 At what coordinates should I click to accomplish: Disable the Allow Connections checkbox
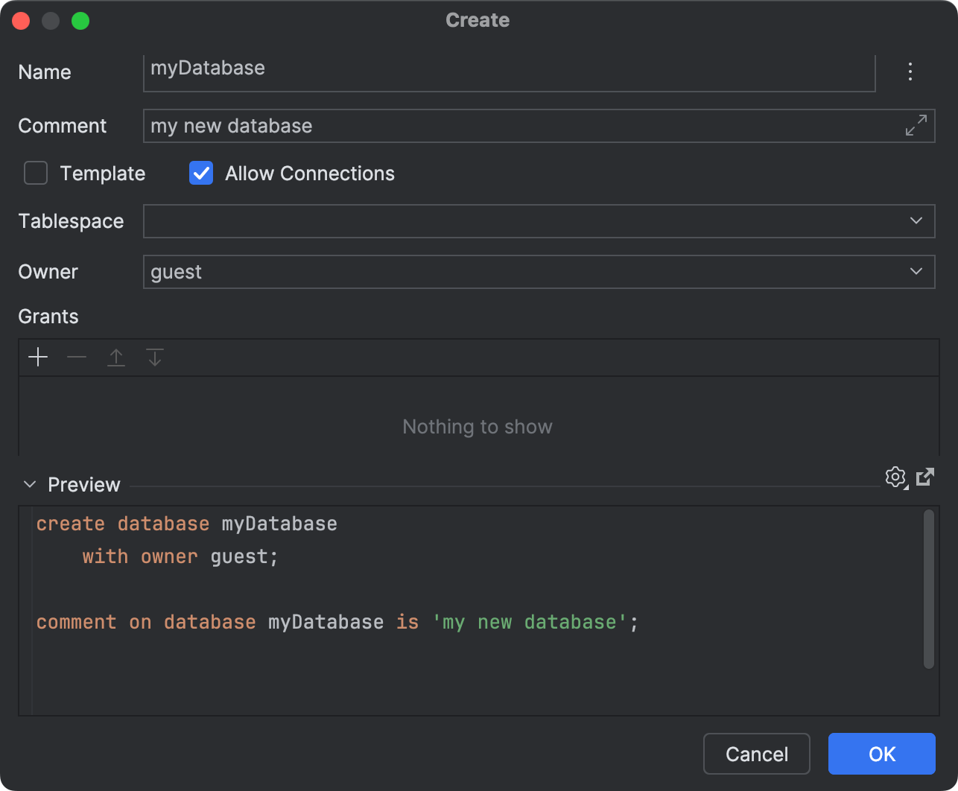point(200,173)
